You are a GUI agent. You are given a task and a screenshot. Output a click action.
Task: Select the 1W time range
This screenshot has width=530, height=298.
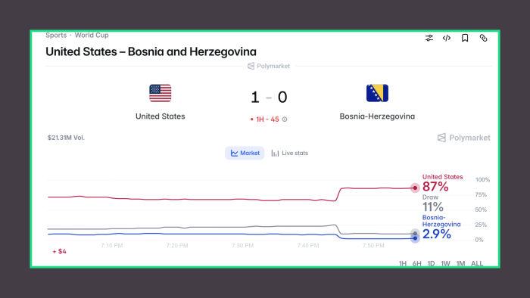tap(445, 263)
